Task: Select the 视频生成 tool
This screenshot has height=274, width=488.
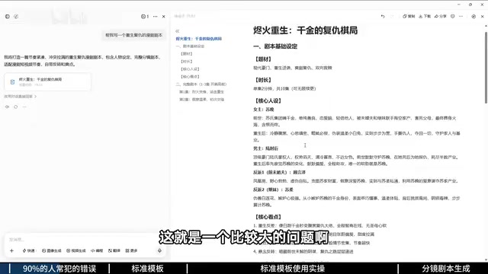Action: point(76,250)
